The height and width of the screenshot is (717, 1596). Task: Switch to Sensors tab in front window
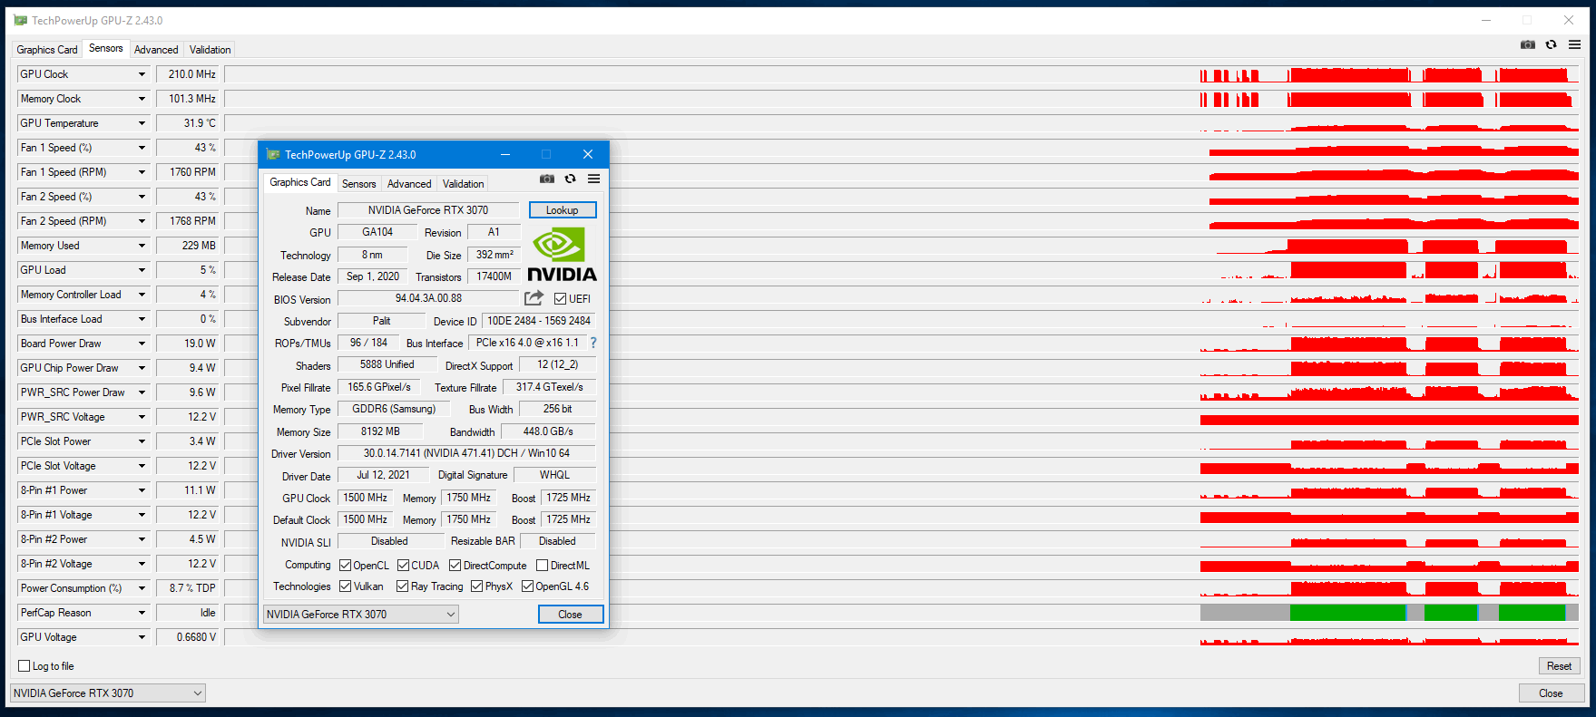coord(358,184)
